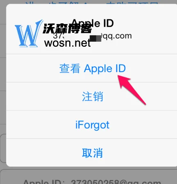The image size is (177, 184).
Task: Click the action sheet header area
Action: (x=91, y=29)
